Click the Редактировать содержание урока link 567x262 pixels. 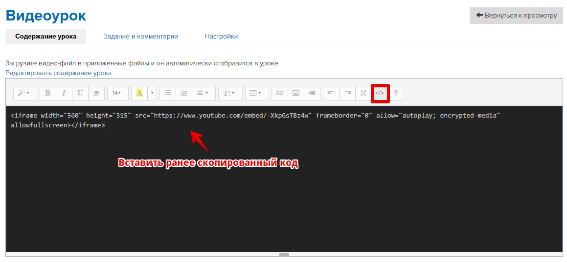(x=59, y=73)
